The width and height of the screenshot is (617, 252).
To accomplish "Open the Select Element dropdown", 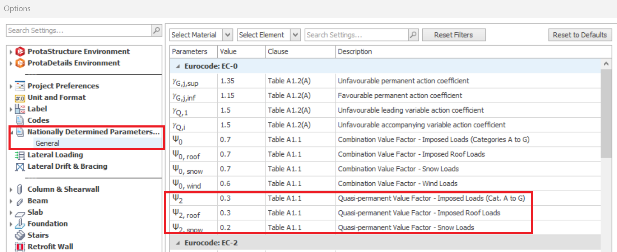I will coord(296,35).
